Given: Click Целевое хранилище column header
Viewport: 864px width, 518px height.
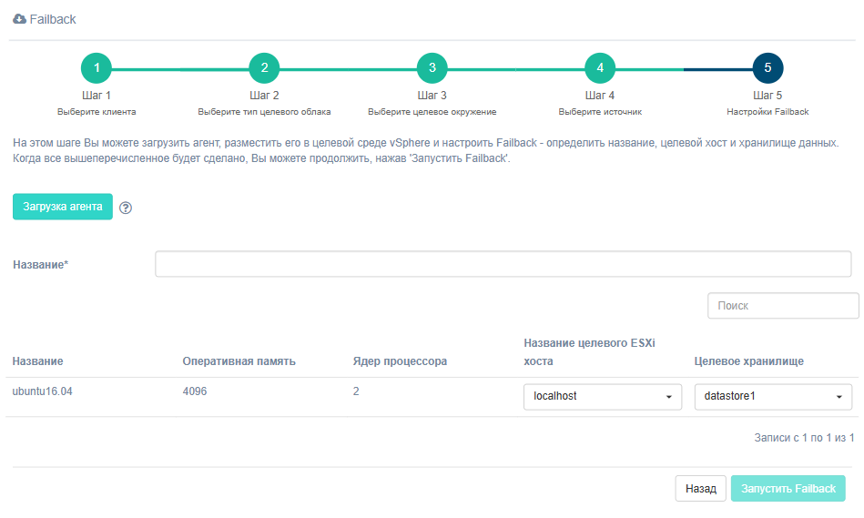Looking at the screenshot, I should point(749,361).
